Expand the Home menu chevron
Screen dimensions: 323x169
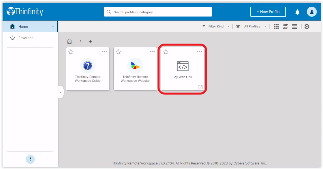pyautogui.click(x=53, y=26)
